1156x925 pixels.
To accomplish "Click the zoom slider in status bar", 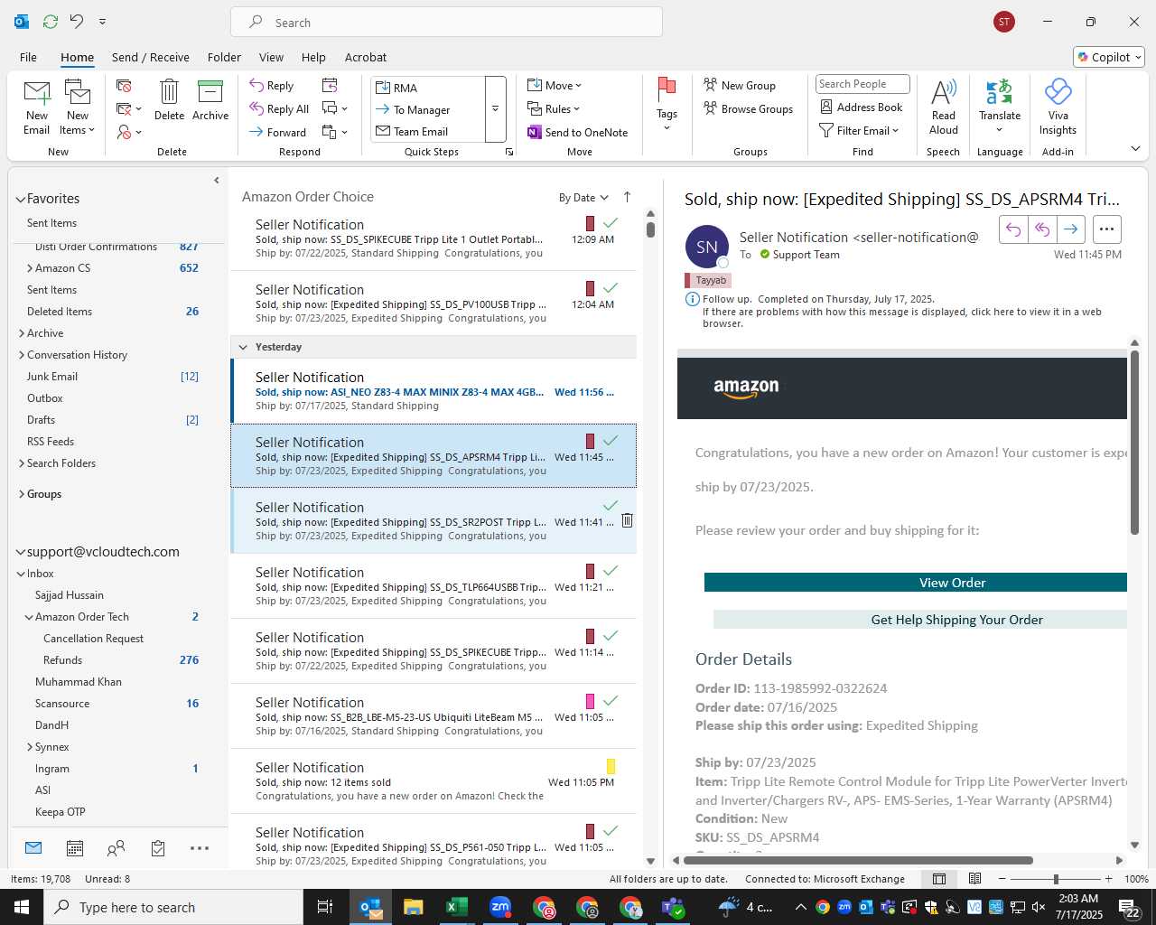I will tap(1056, 879).
